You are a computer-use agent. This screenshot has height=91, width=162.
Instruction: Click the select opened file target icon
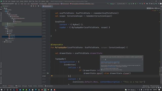pyautogui.click(x=31, y=6)
